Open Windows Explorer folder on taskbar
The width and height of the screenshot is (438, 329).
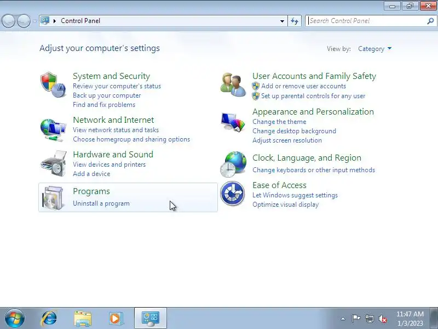tap(83, 319)
